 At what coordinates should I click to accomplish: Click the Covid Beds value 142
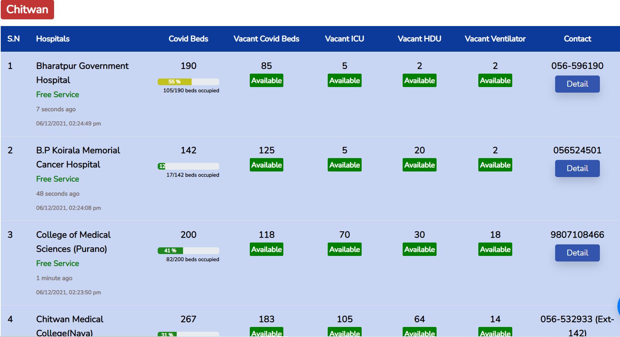point(188,150)
